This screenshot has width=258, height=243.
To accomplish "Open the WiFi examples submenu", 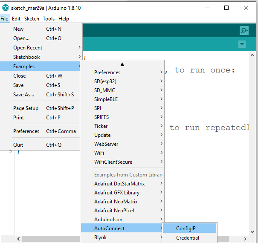I will [x=122, y=153].
